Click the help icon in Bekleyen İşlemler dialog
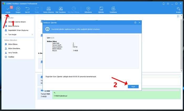 (135, 23)
